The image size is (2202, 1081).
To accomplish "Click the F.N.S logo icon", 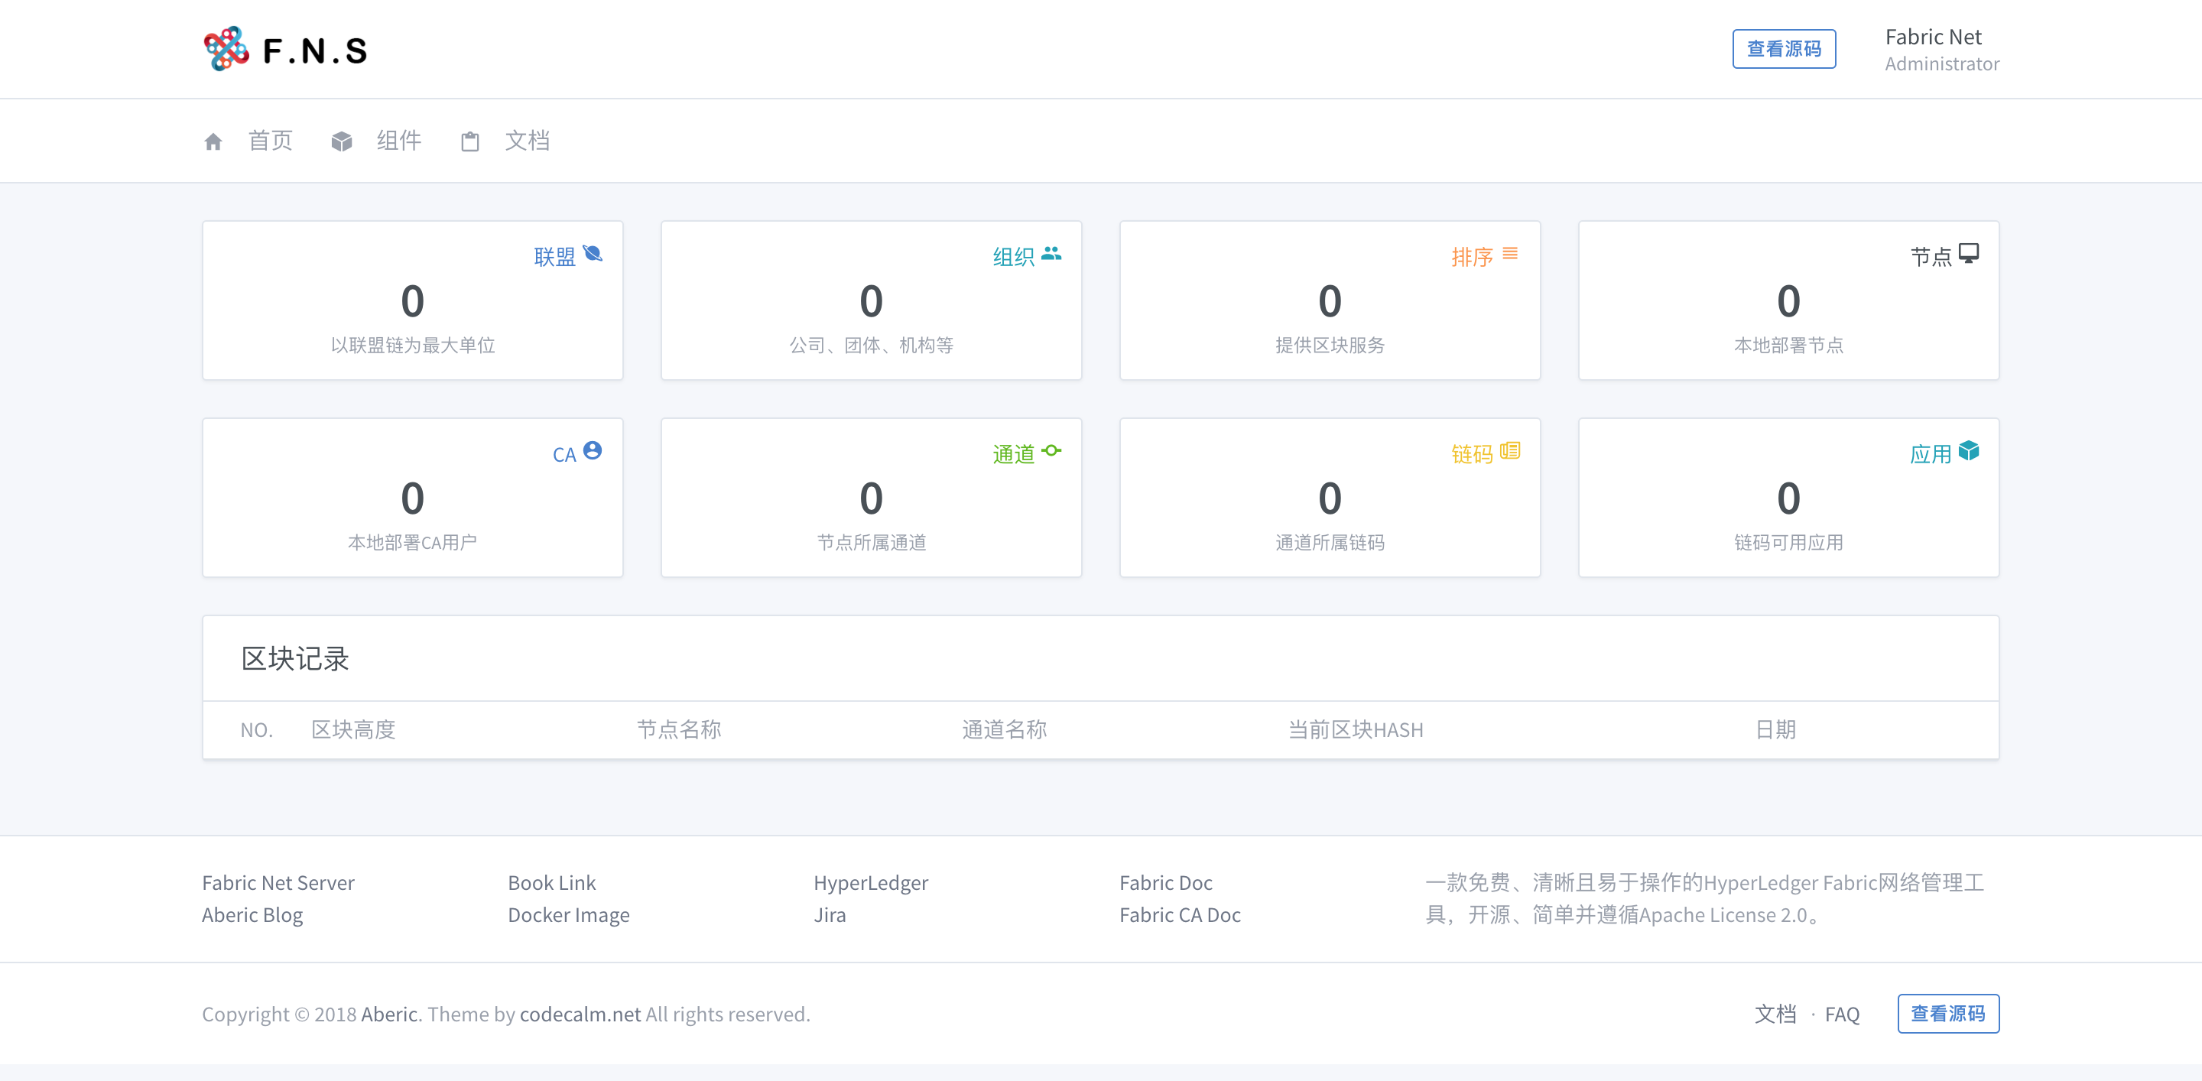I will (x=226, y=49).
